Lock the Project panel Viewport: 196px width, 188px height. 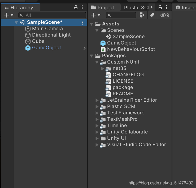pyautogui.click(x=160, y=7)
